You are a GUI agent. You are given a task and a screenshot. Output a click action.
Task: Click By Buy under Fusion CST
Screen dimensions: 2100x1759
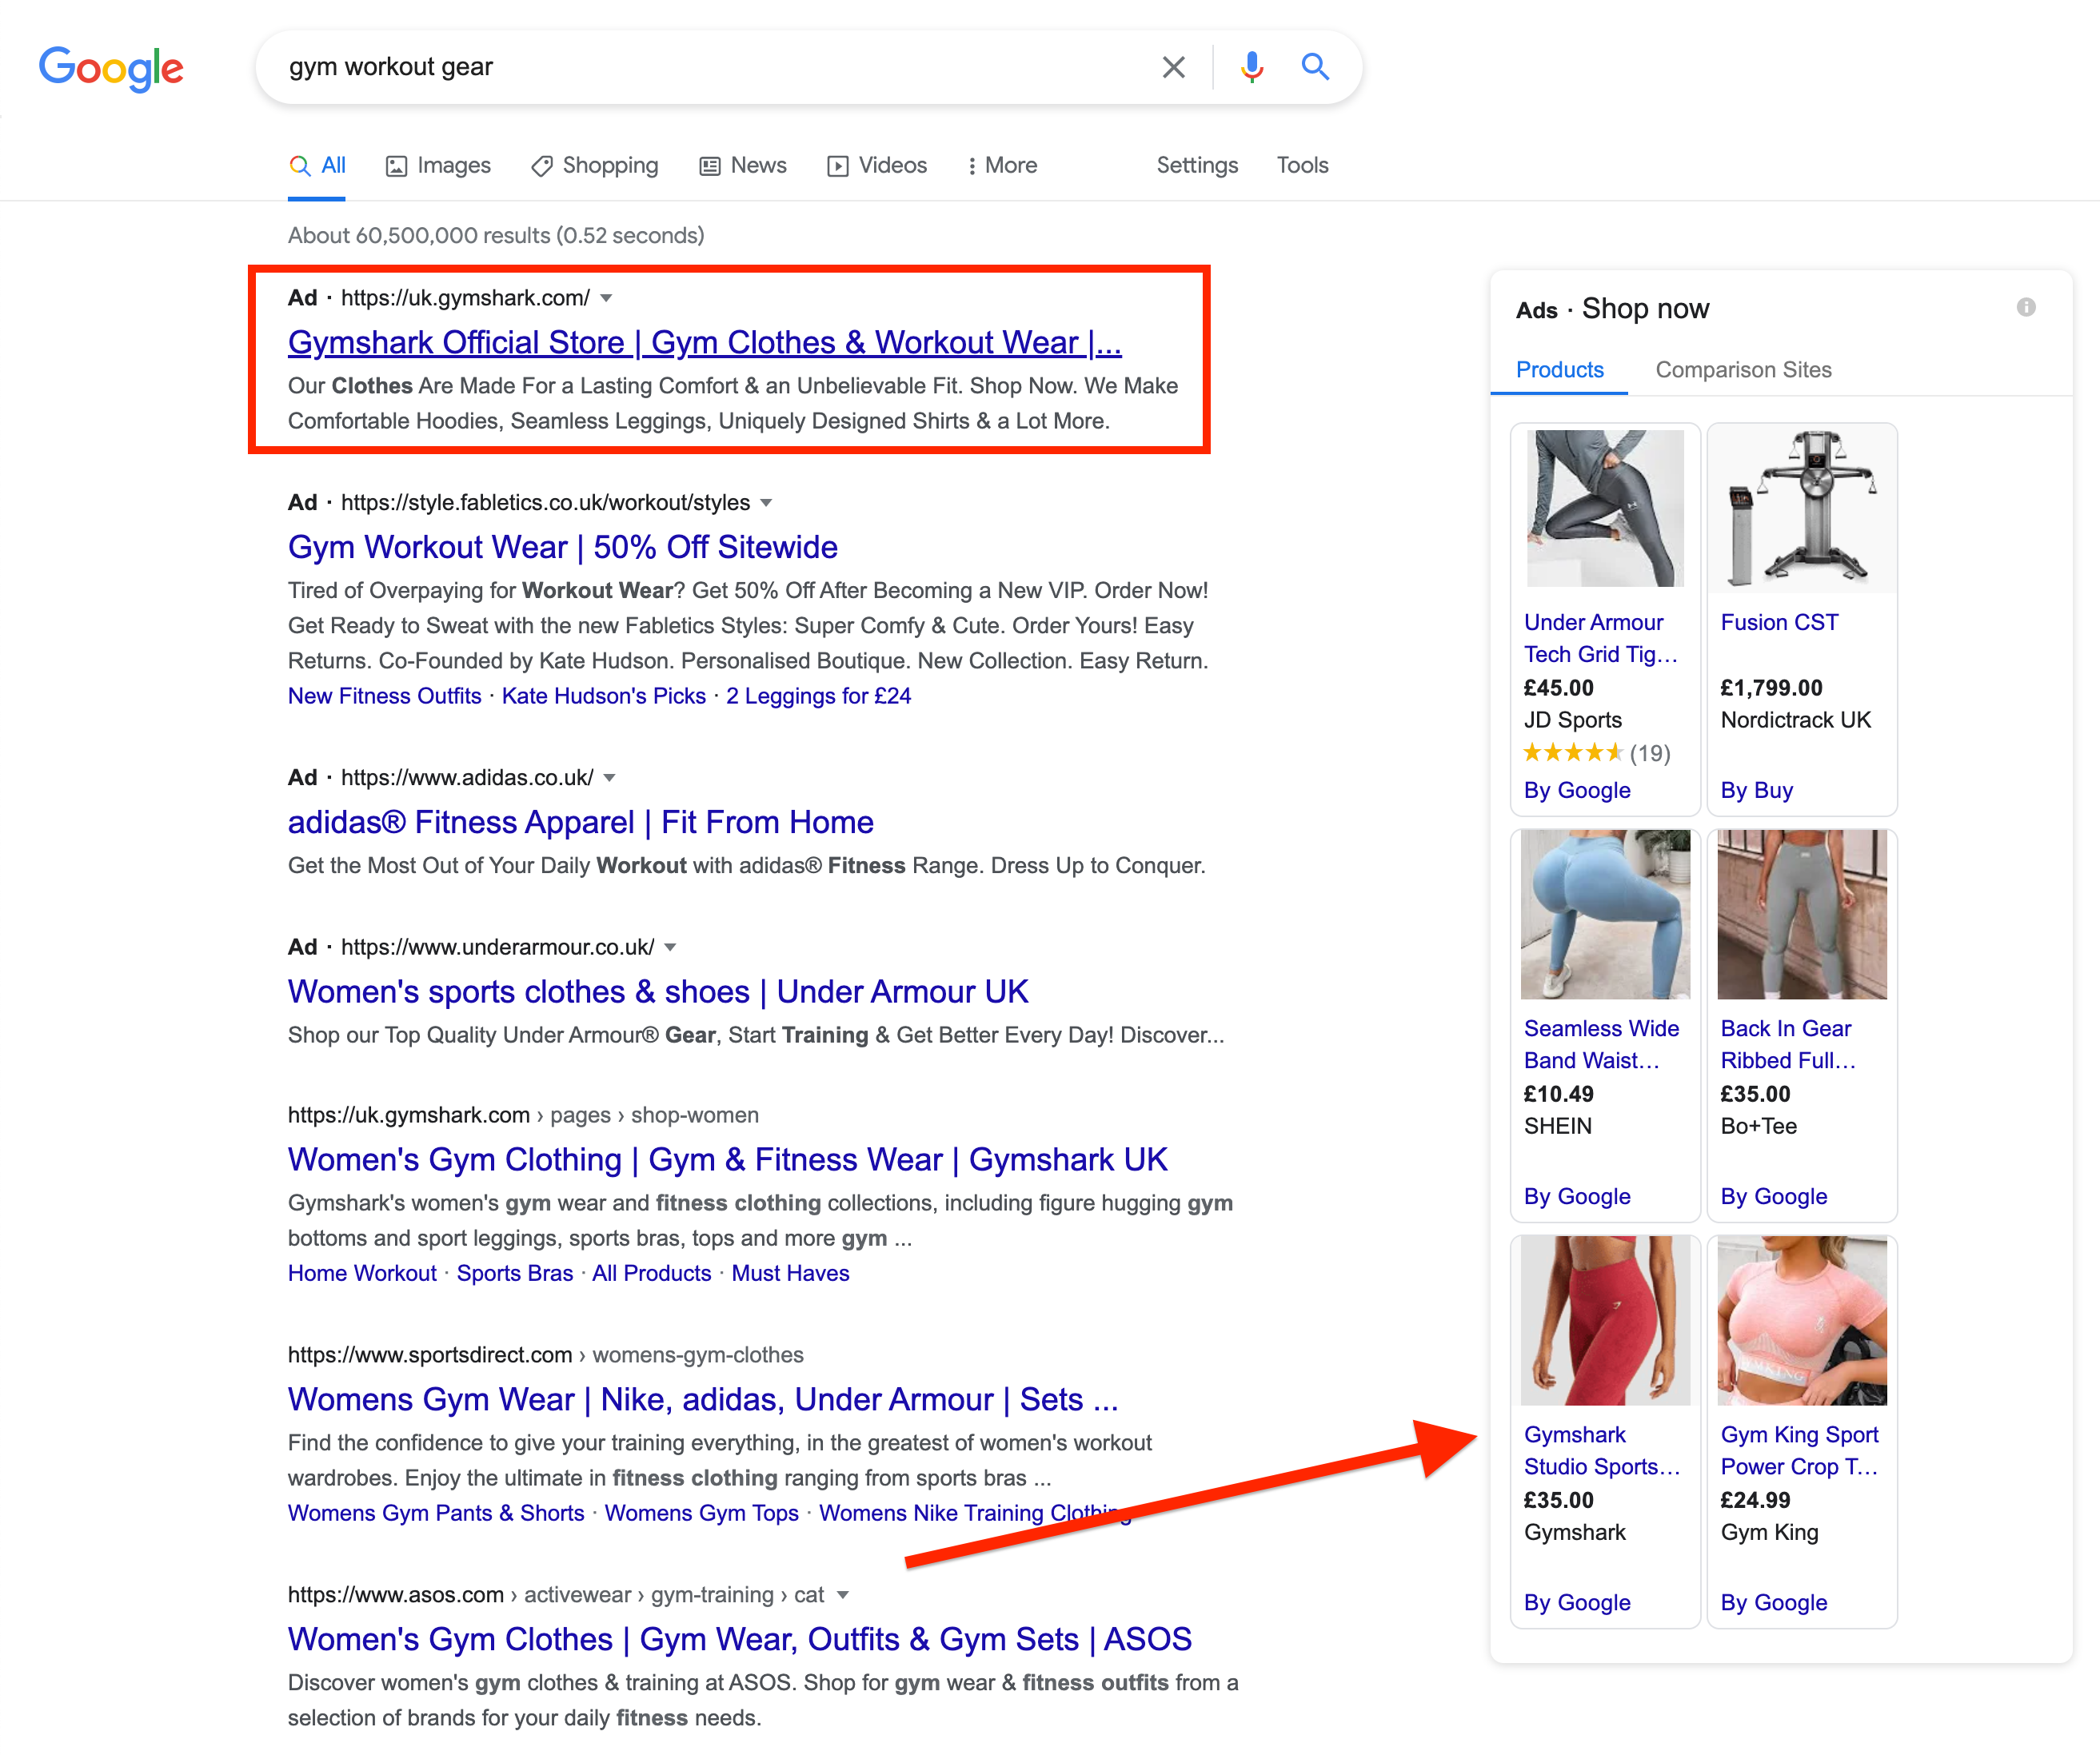pyautogui.click(x=1757, y=791)
